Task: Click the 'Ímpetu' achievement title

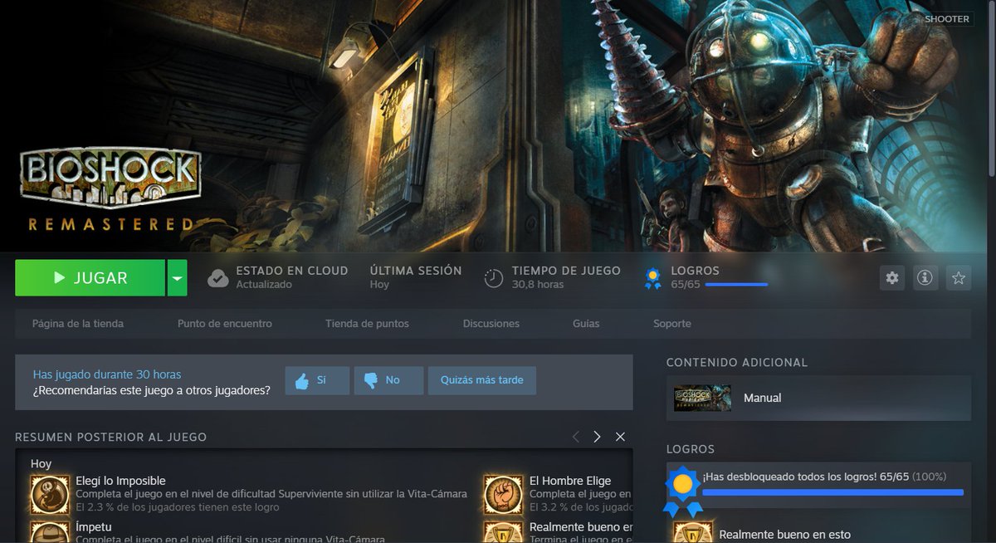Action: pos(93,527)
